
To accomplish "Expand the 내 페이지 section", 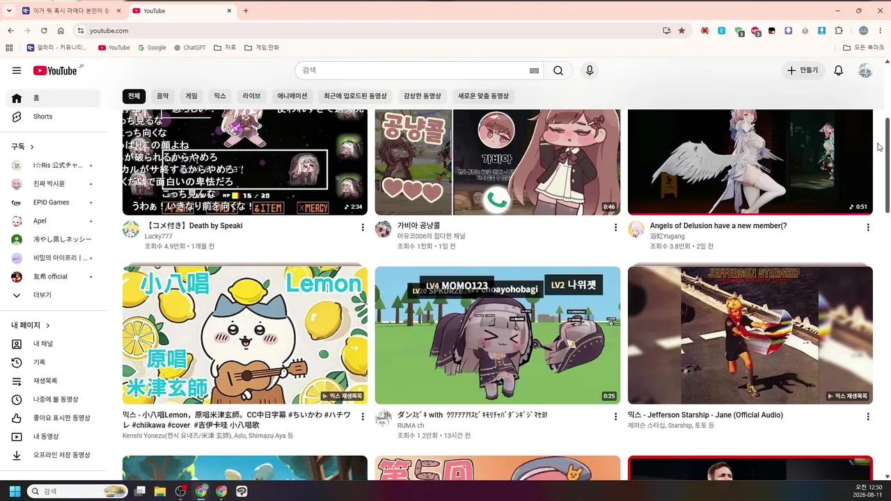I will [31, 326].
